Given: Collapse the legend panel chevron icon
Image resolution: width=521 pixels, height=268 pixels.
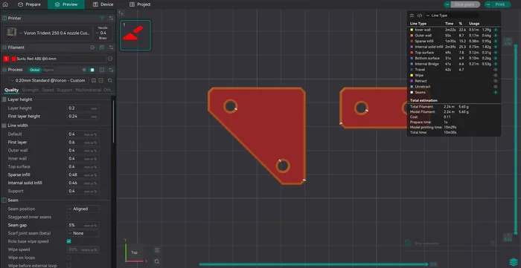Looking at the screenshot, I should [412, 16].
